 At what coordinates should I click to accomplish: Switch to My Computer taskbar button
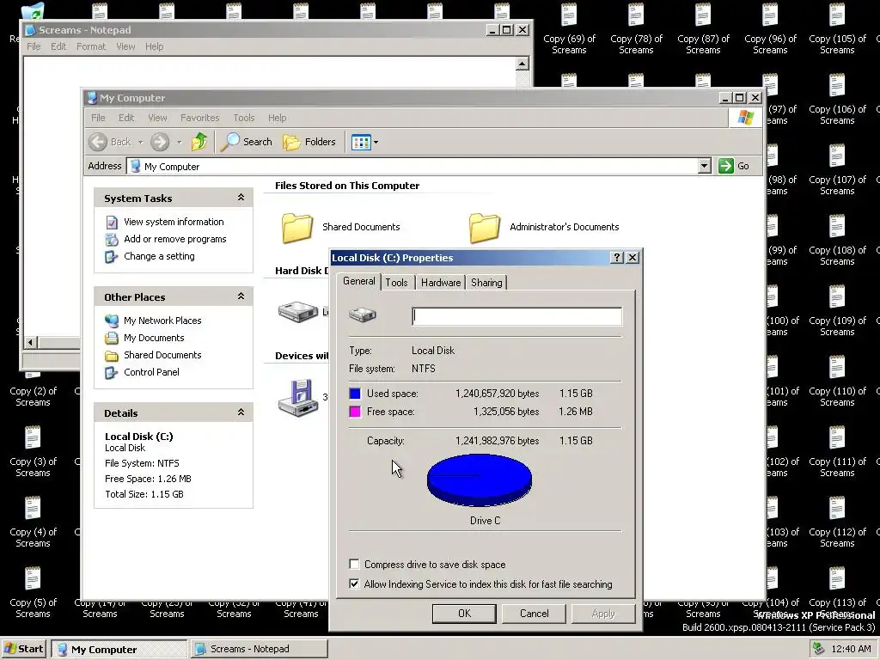click(119, 650)
